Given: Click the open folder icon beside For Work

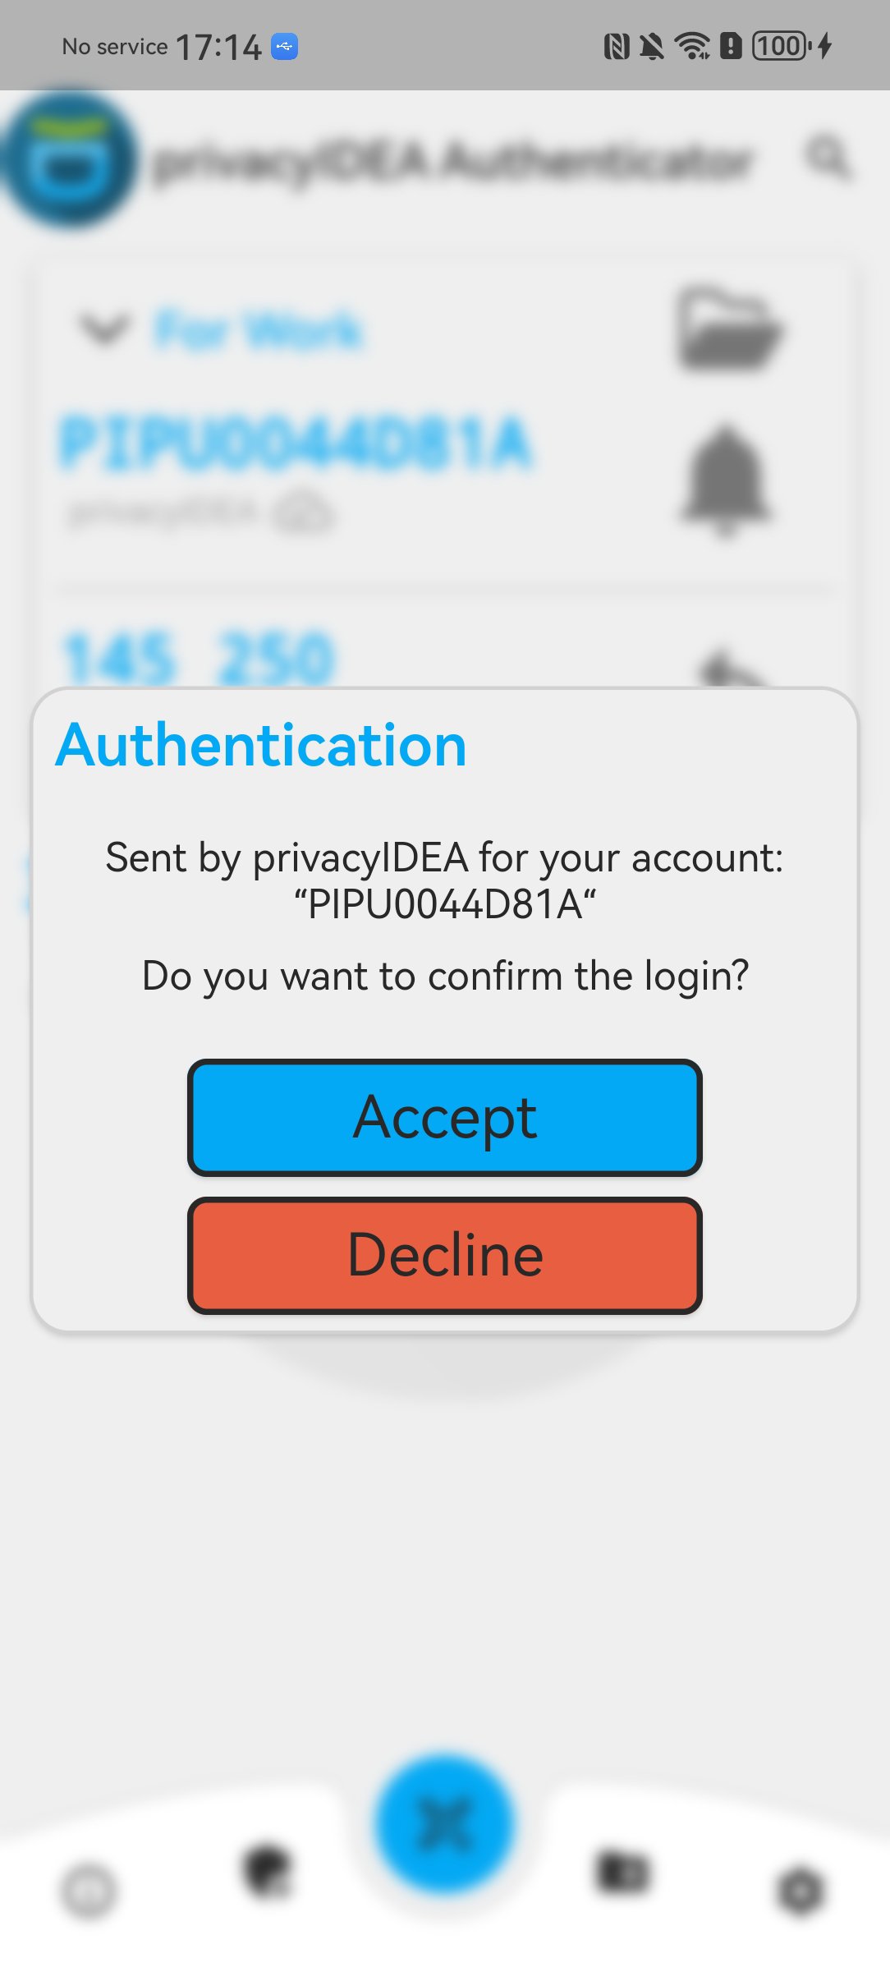Looking at the screenshot, I should [x=729, y=329].
